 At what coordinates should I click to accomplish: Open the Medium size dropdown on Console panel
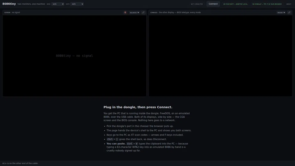pyautogui.click(x=281, y=12)
